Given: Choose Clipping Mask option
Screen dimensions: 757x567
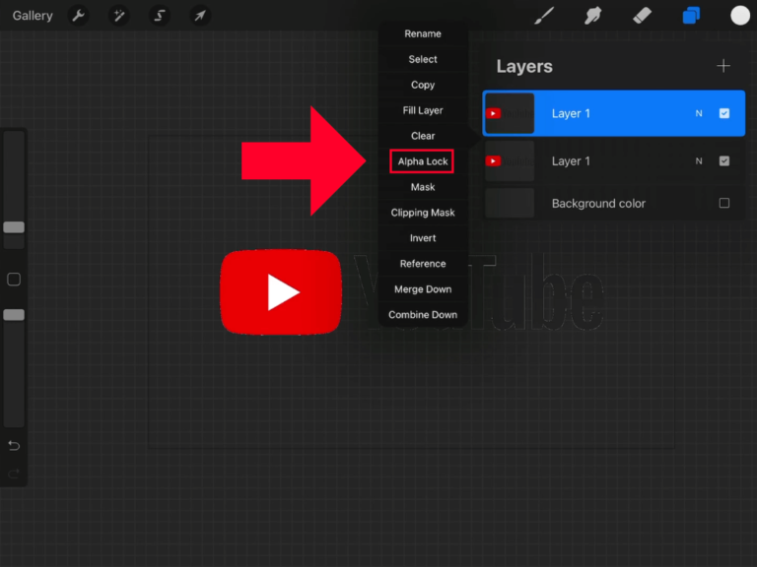Looking at the screenshot, I should point(423,213).
